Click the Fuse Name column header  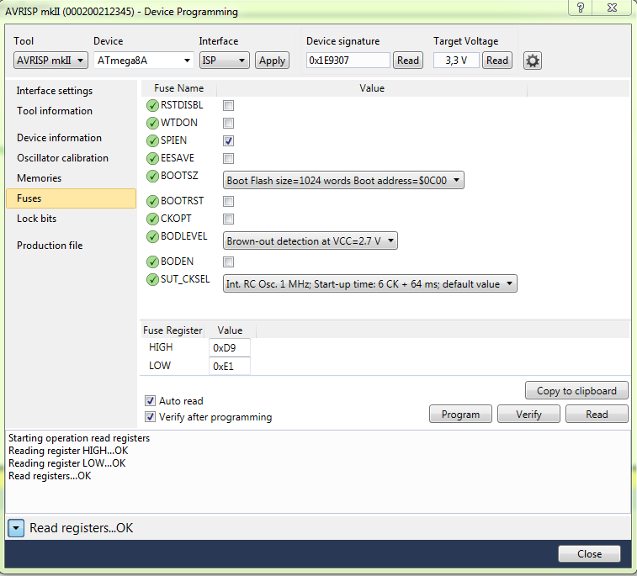tap(178, 88)
